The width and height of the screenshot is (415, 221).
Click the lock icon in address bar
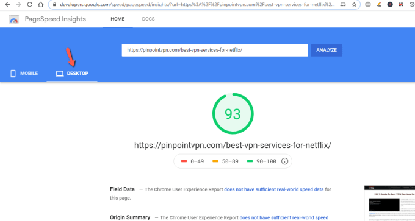tap(55, 4)
